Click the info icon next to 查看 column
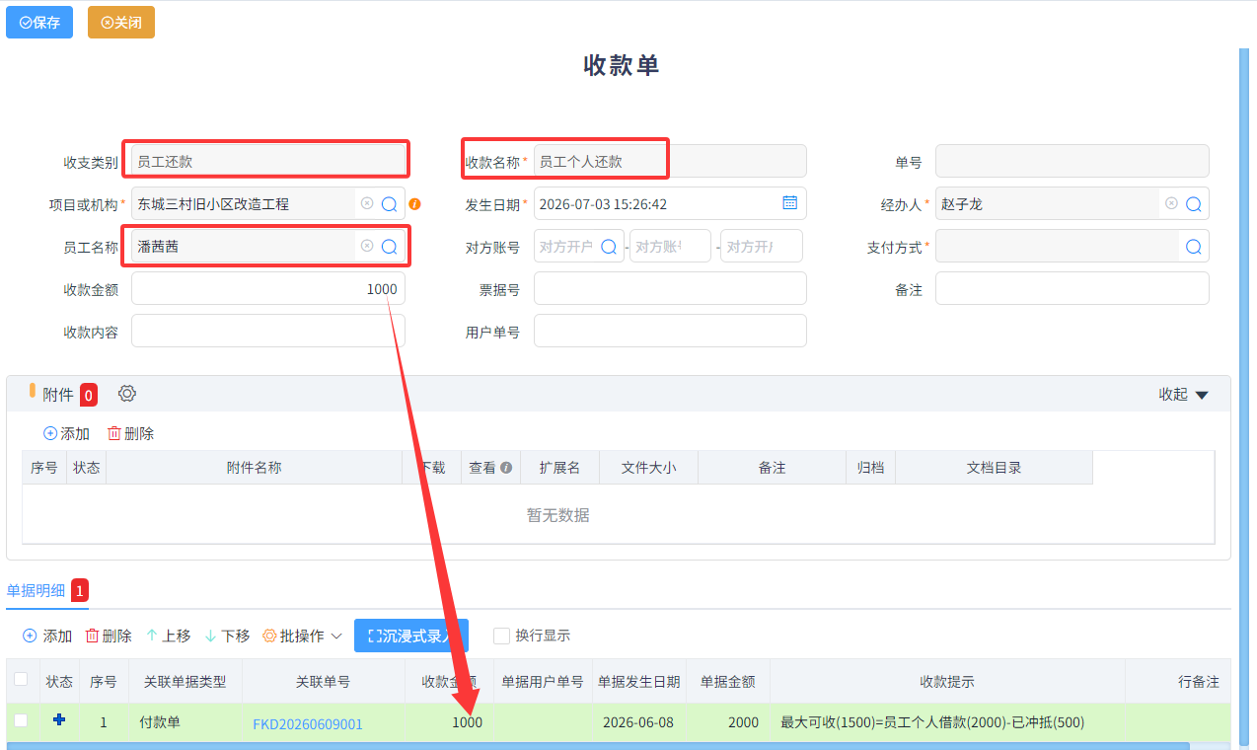 pos(506,468)
